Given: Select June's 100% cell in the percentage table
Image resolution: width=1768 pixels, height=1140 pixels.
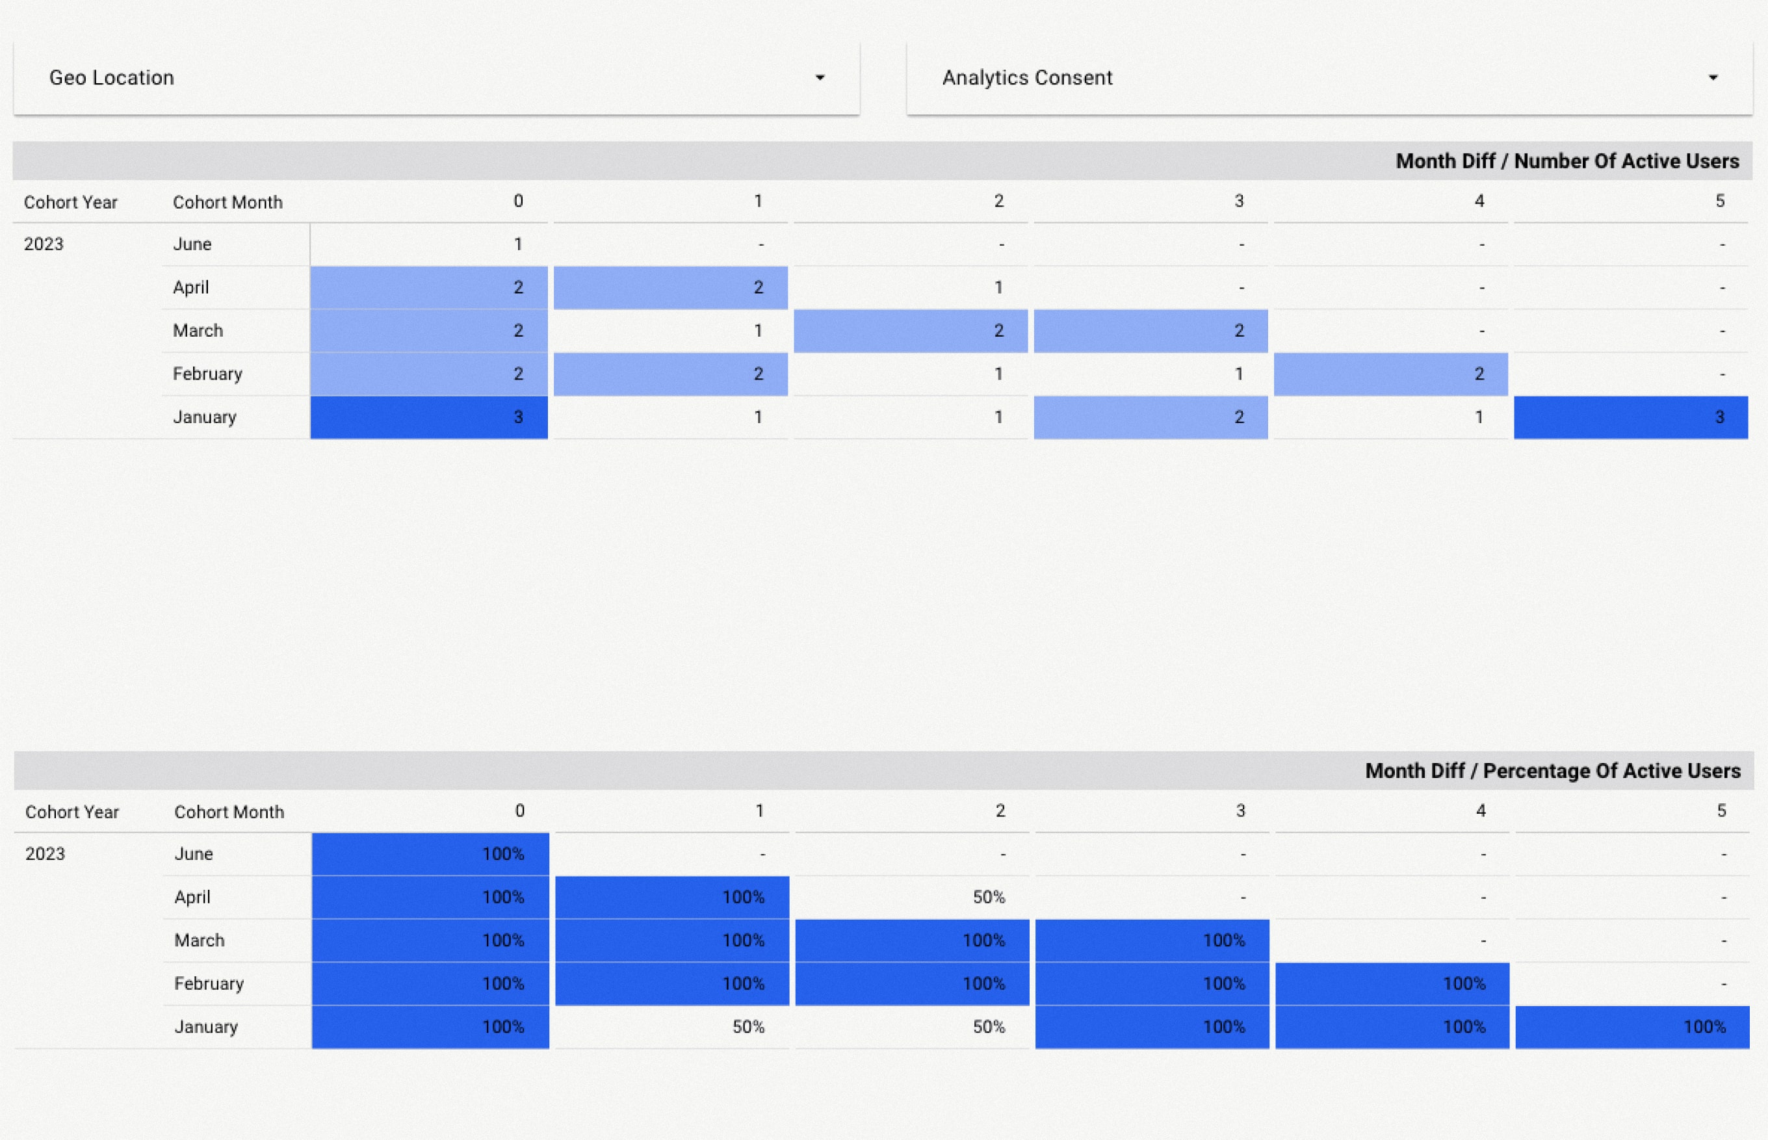Looking at the screenshot, I should (x=430, y=854).
